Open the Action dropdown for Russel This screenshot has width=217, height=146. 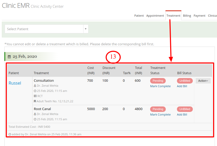[203, 81]
